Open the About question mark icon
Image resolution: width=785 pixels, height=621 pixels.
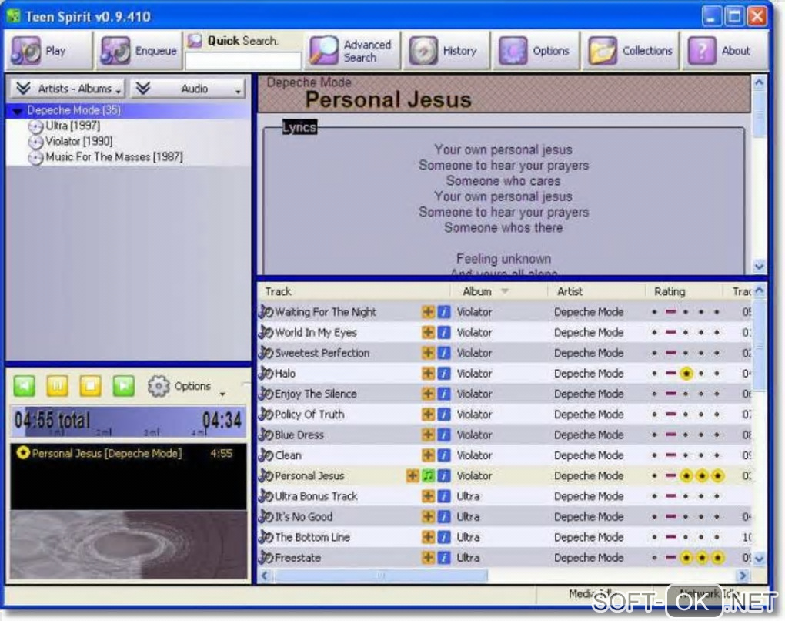[x=701, y=51]
